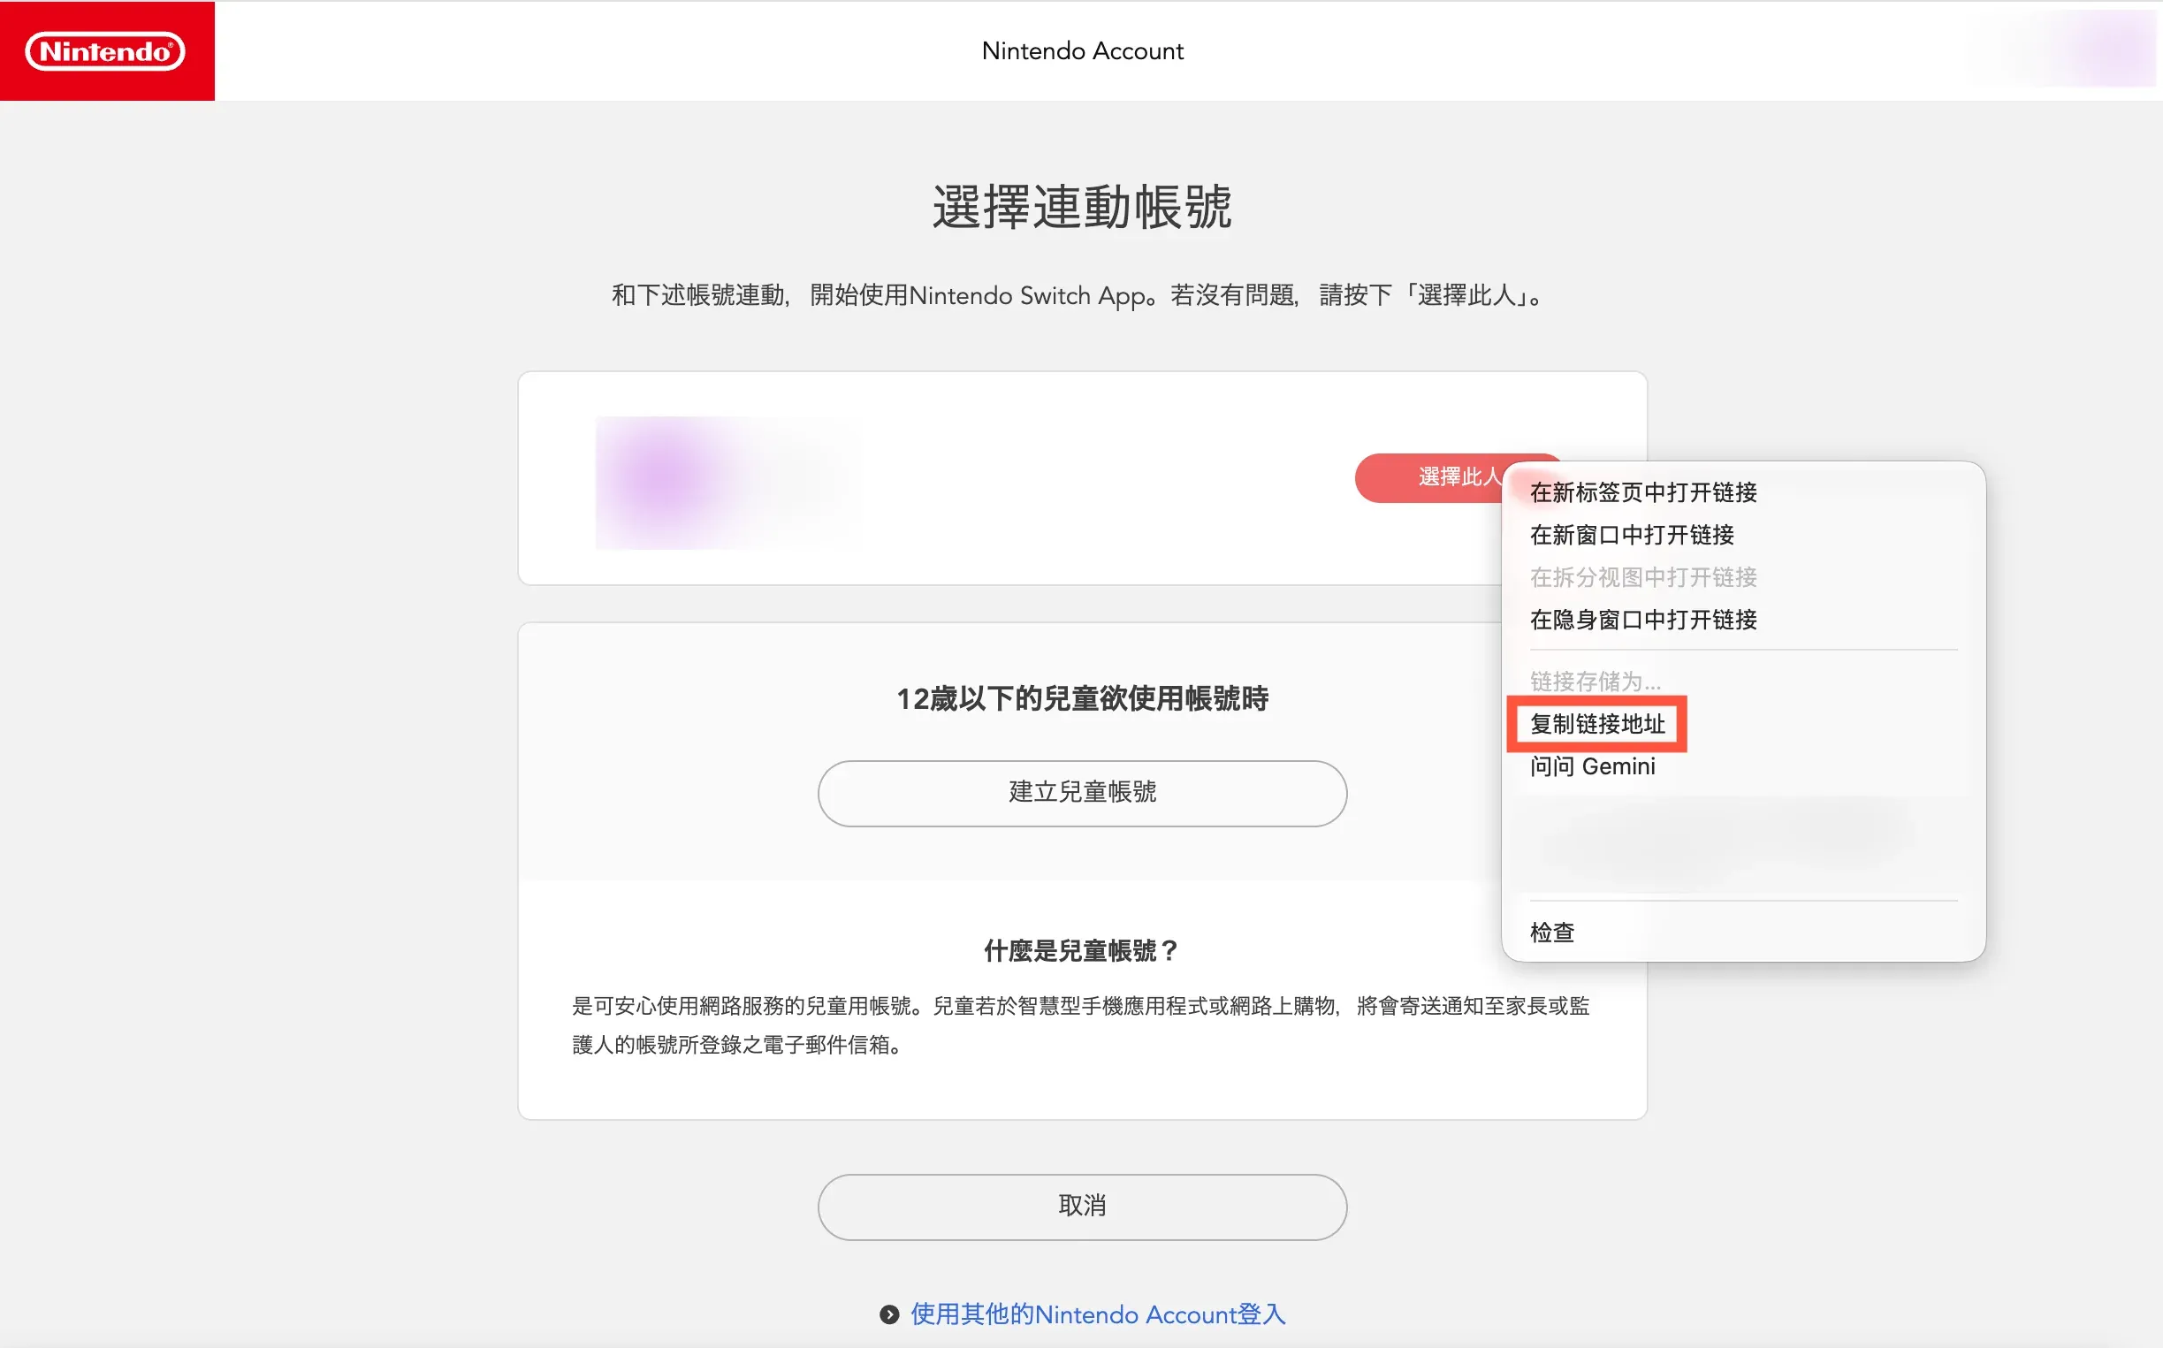
Task: Click the 什麼是兒童帳號？ heading
Action: tap(1082, 951)
